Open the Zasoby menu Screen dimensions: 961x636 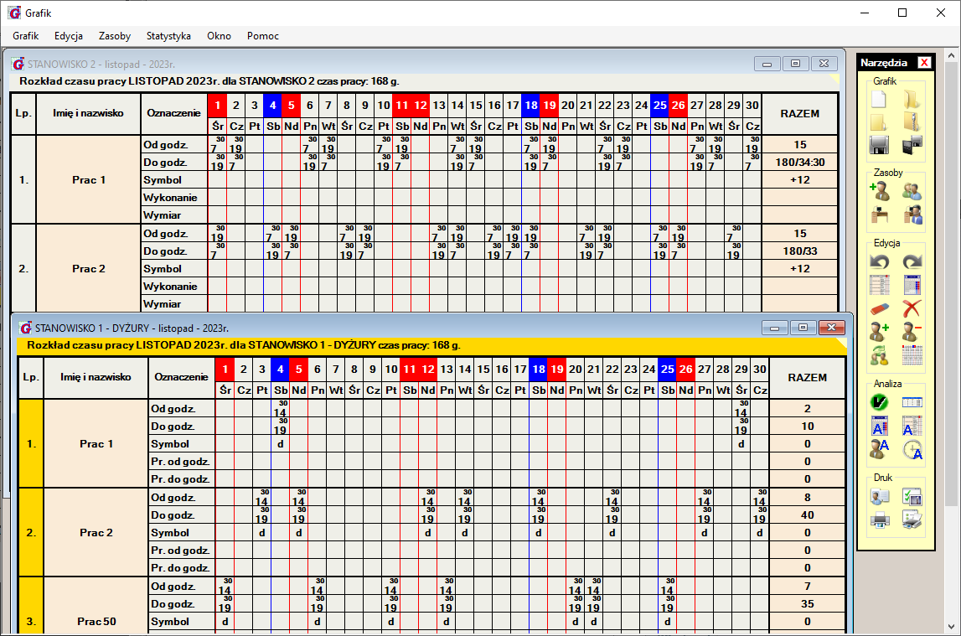click(x=115, y=36)
